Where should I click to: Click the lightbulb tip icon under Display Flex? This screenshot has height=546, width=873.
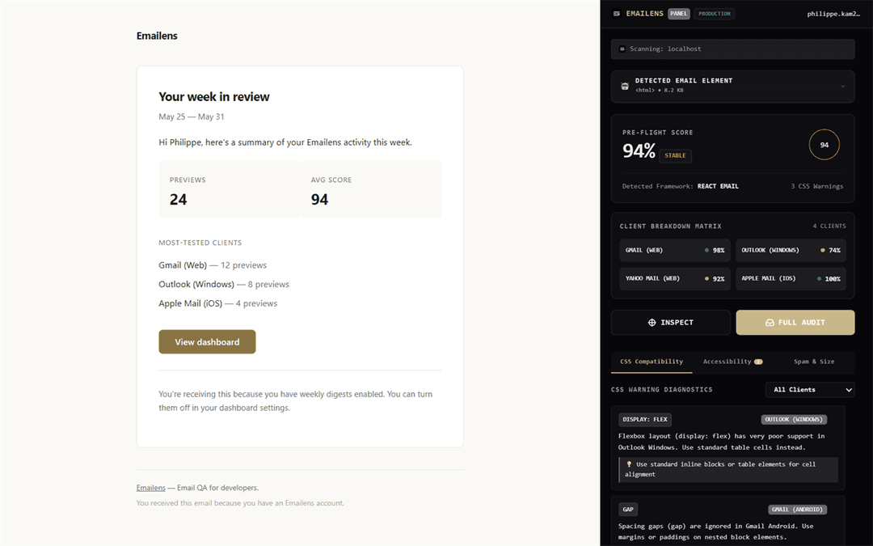tap(629, 464)
